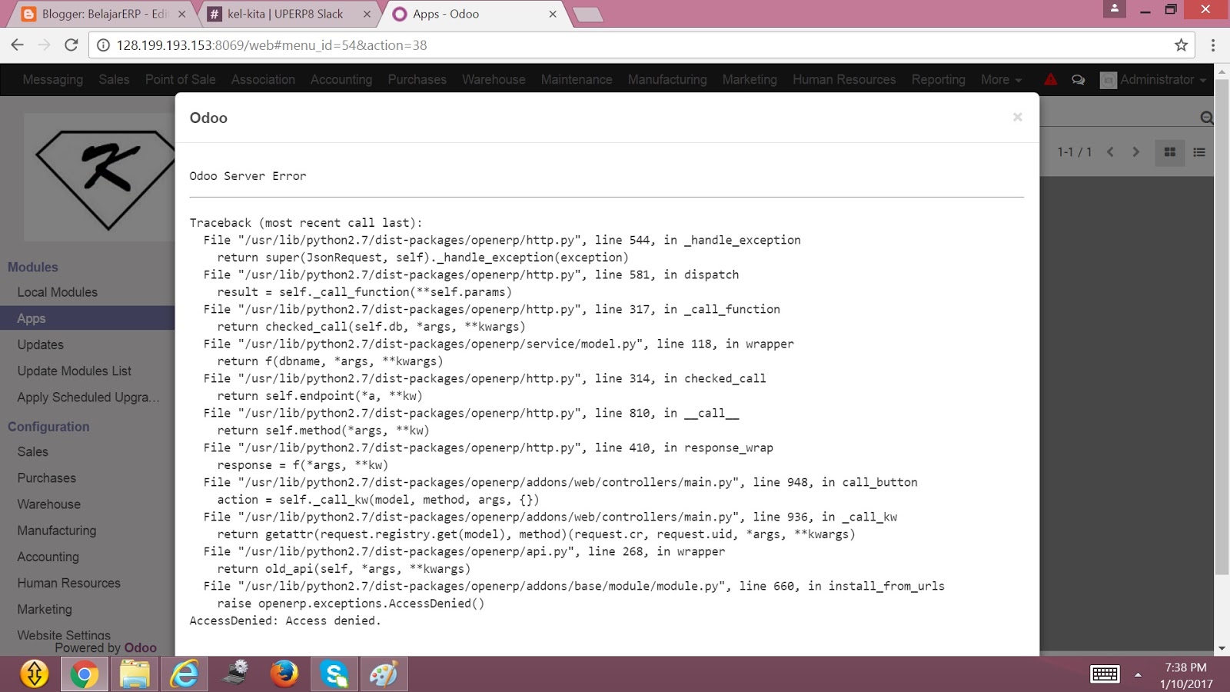Click Apply Scheduled Upgrades link
The height and width of the screenshot is (692, 1230).
(x=87, y=397)
